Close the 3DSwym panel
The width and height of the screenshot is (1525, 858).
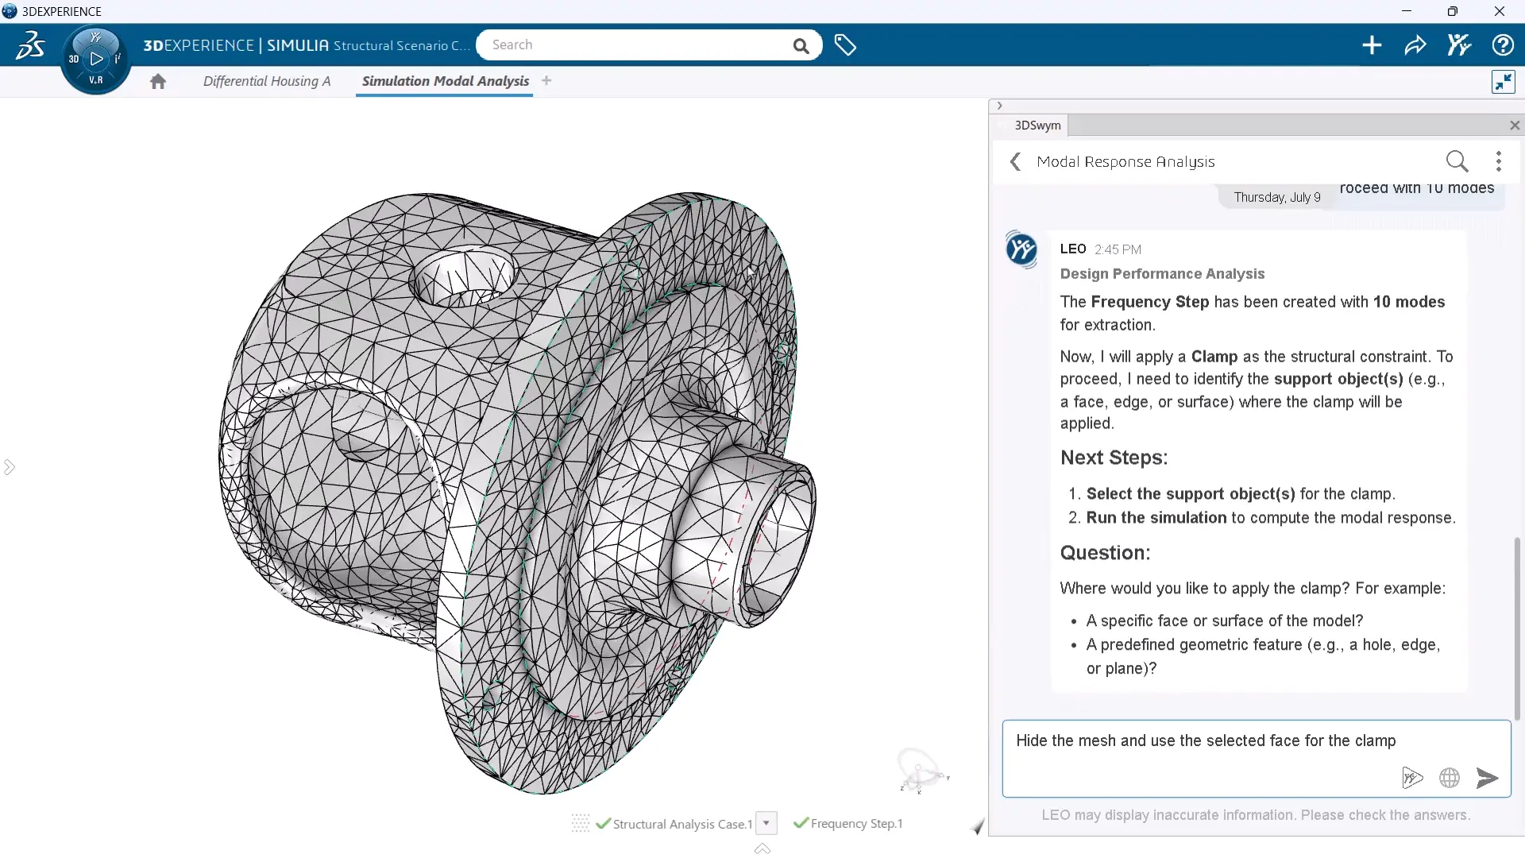(1515, 126)
